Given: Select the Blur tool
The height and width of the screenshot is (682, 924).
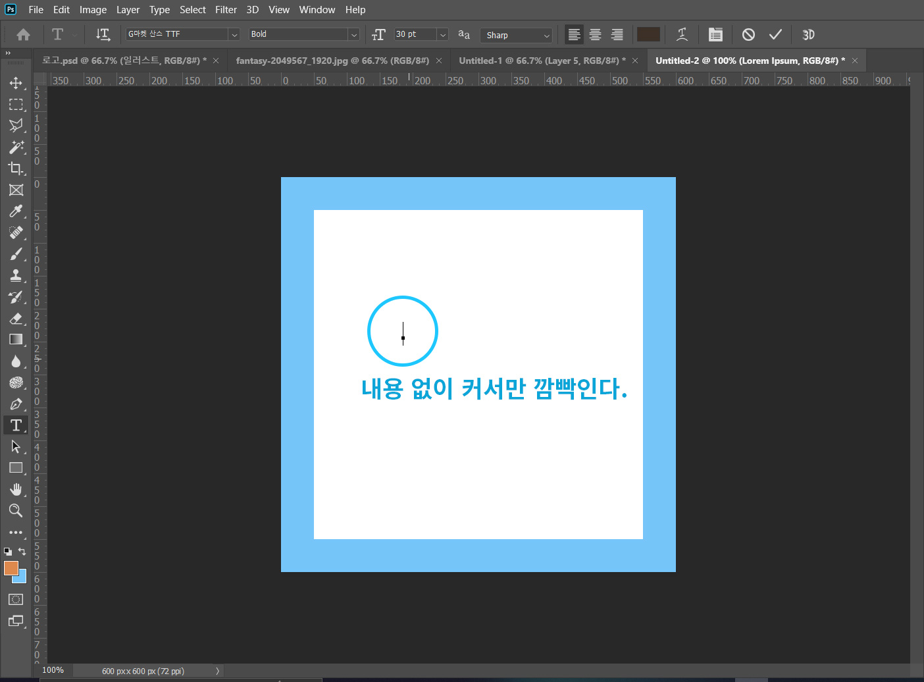Looking at the screenshot, I should tap(16, 361).
